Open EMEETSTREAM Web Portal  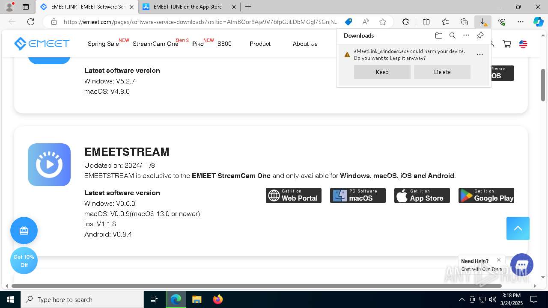(294, 195)
